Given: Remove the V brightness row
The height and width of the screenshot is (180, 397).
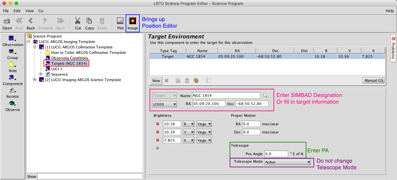Looking at the screenshot, I should (x=158, y=132).
